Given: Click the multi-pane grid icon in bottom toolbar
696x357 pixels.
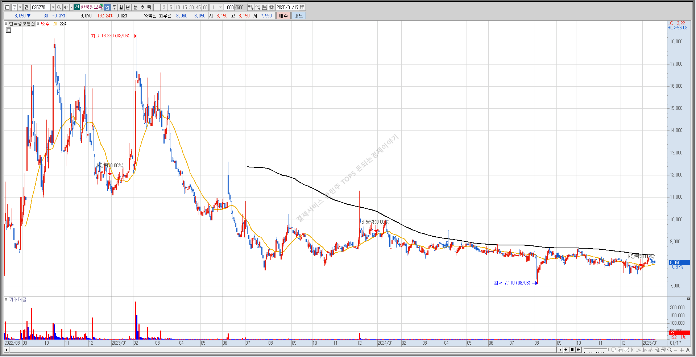Looking at the screenshot, I should click(614, 350).
